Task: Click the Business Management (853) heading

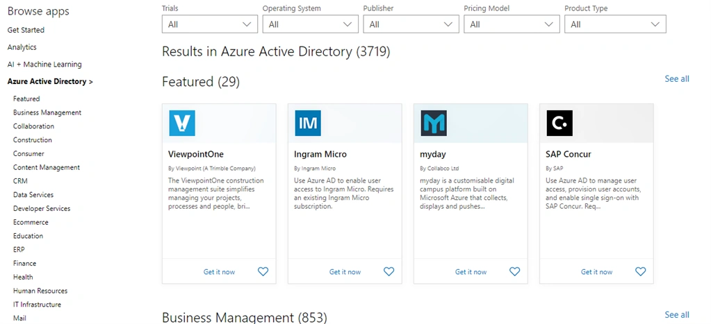Action: (245, 318)
